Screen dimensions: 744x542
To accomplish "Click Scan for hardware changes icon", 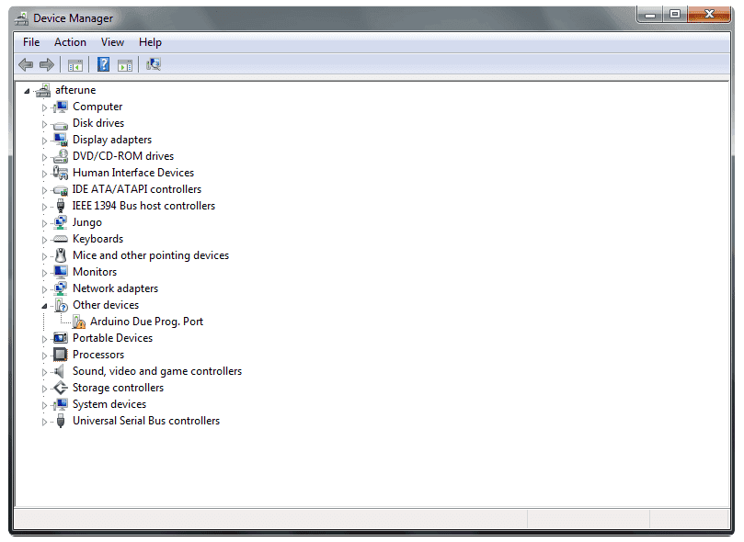I will click(154, 64).
